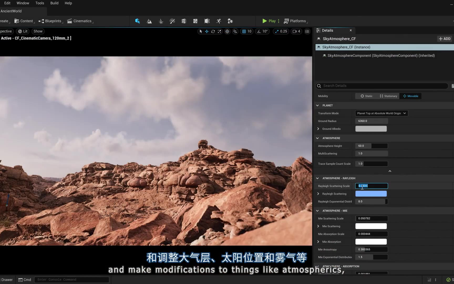Activate the scale gizmo tool

pyautogui.click(x=219, y=31)
